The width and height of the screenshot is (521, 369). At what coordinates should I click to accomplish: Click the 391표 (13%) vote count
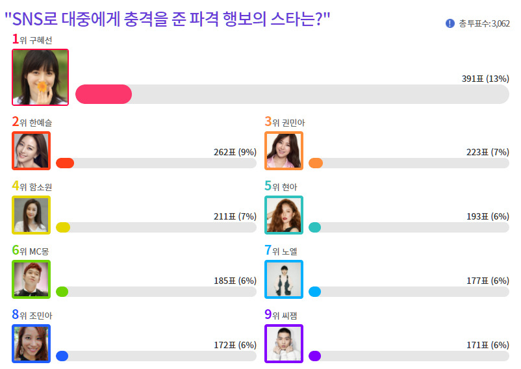click(485, 79)
